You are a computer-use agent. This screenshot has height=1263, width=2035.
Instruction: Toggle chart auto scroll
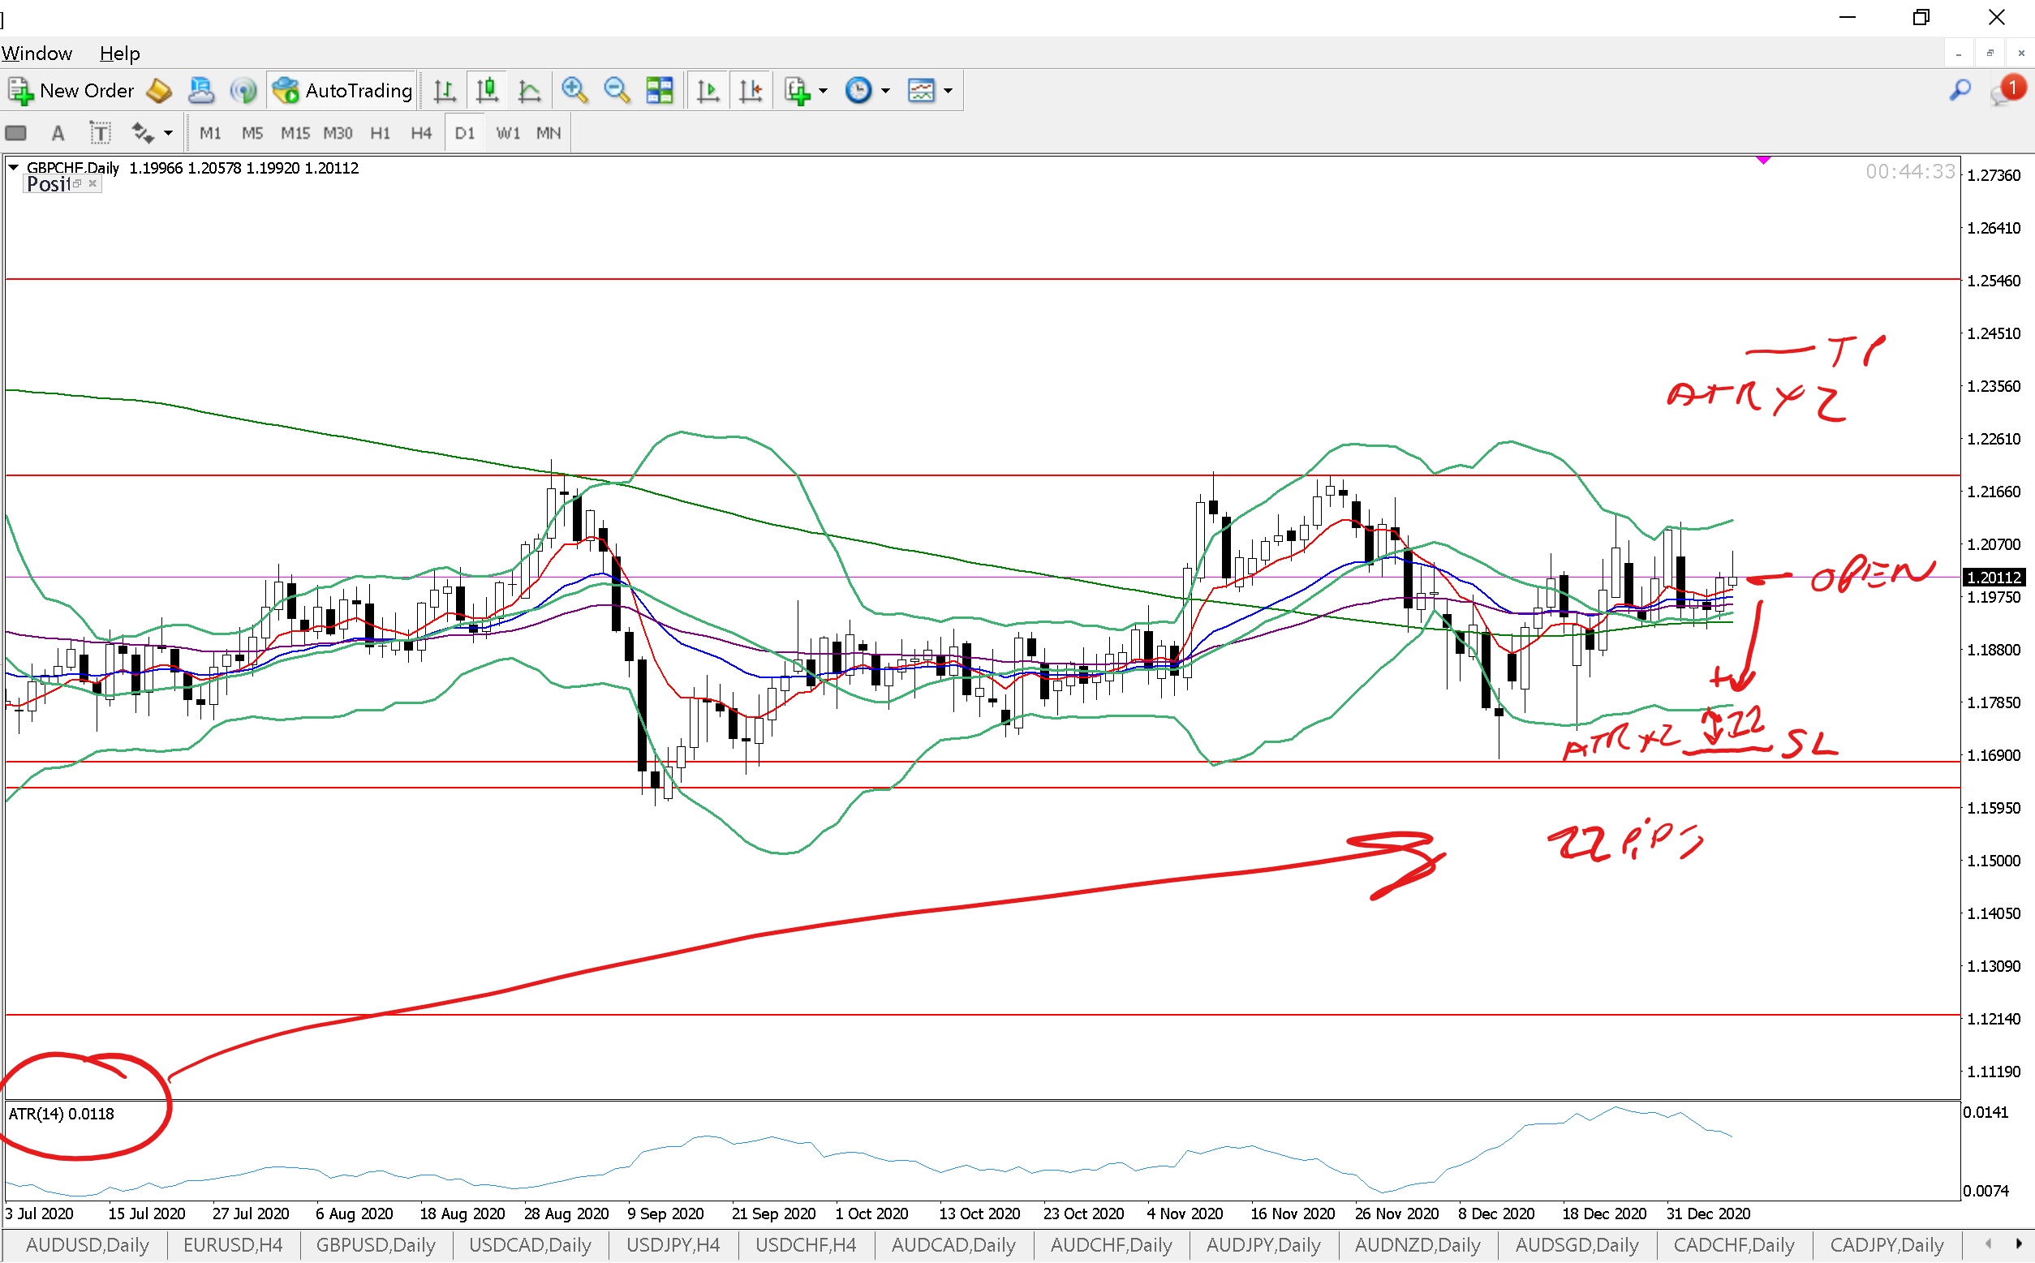(708, 90)
